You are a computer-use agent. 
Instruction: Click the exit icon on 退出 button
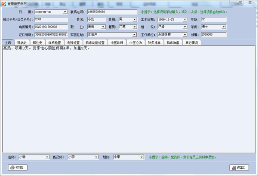233,167
